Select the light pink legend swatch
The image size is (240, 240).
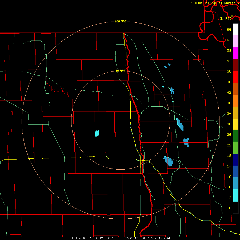235,41
